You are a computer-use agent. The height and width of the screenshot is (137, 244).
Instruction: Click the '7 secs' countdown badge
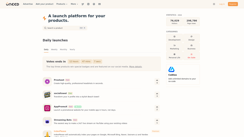coord(97,61)
